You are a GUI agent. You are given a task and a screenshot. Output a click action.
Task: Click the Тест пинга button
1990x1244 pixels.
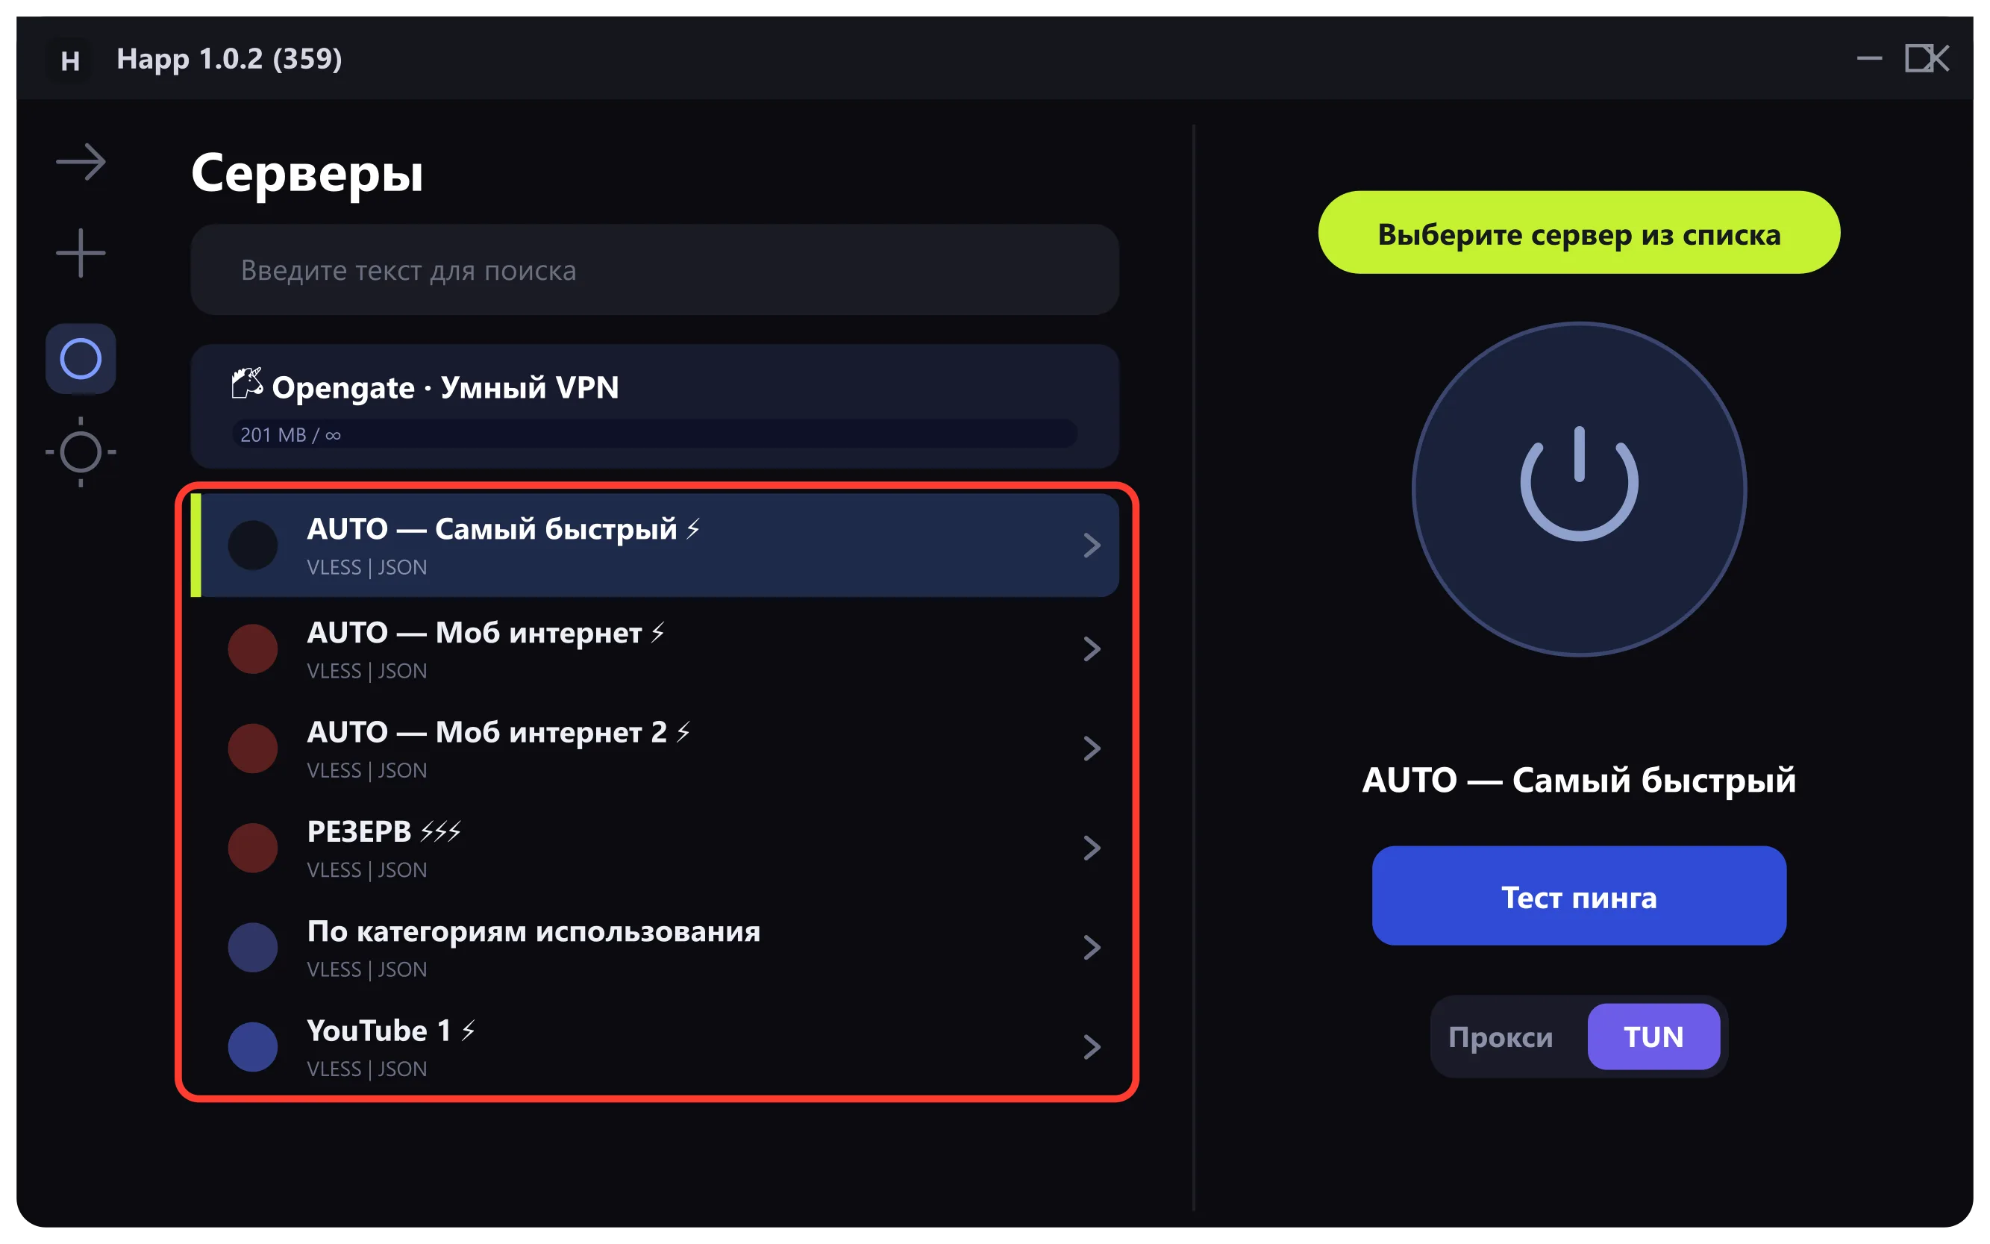[1579, 896]
